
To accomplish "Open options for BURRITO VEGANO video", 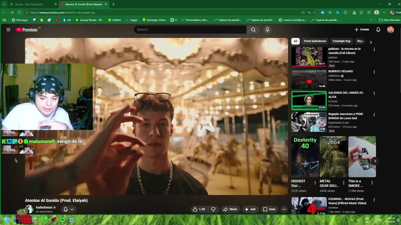I will (374, 72).
